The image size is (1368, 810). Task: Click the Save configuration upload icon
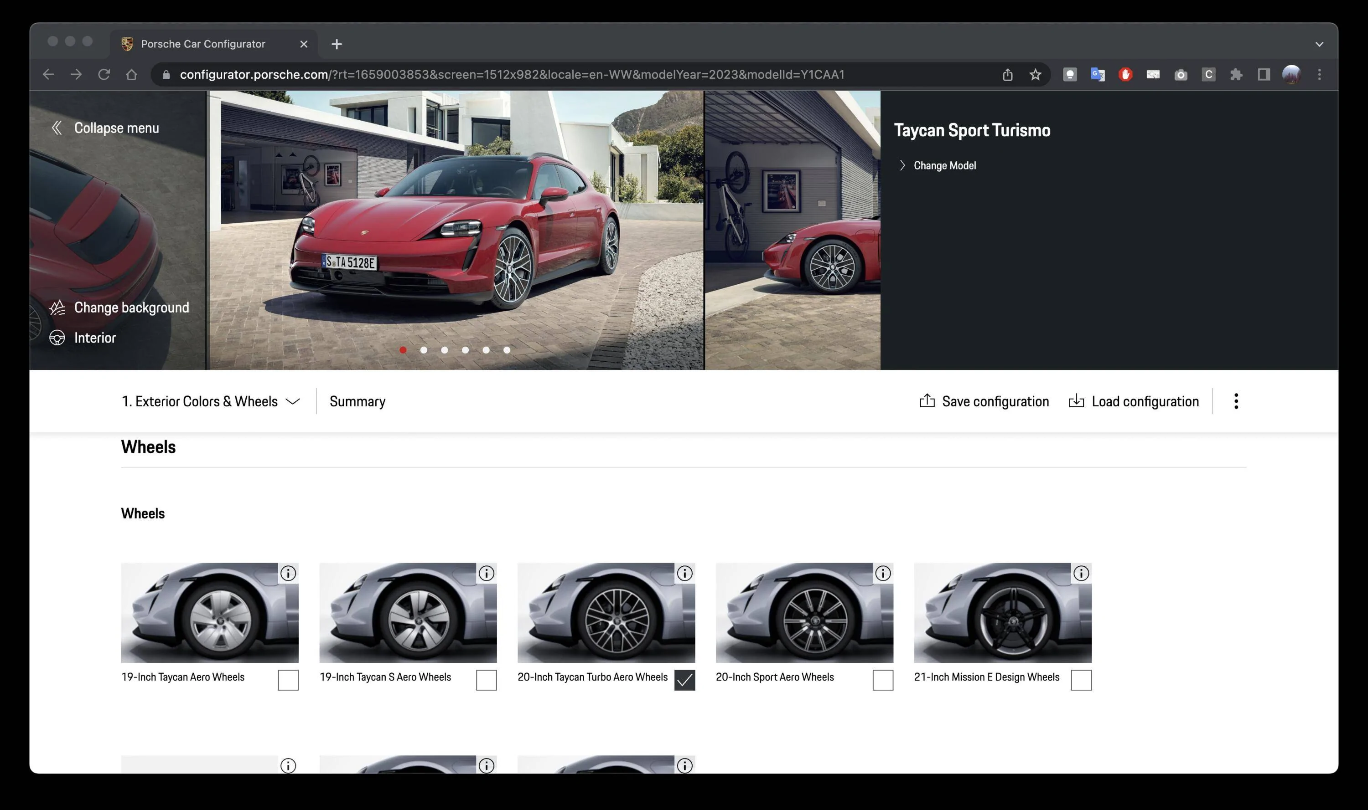coord(927,400)
